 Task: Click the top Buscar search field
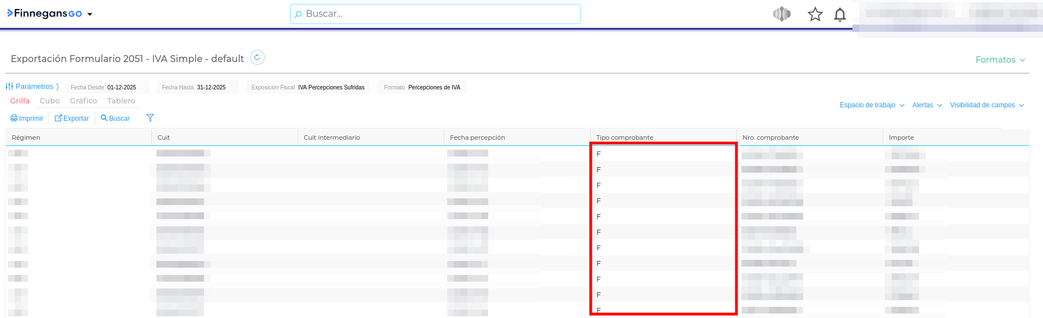[x=435, y=14]
